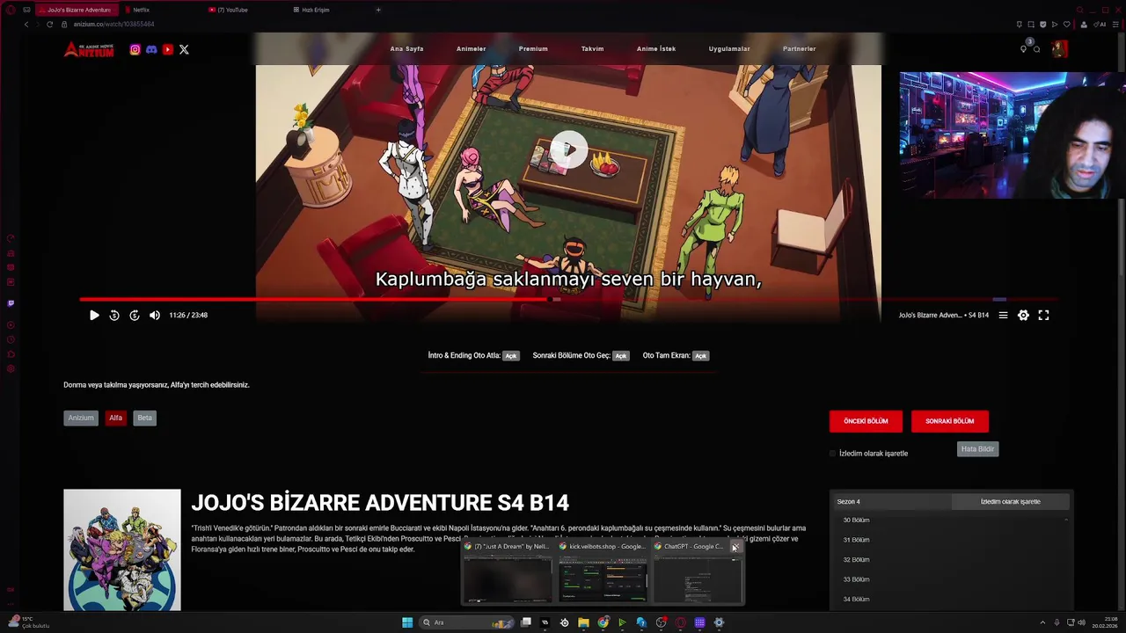Screen dimensions: 1126x633
Task: Go to next episode with SONRAKİ BÖLÜM
Action: pos(950,421)
